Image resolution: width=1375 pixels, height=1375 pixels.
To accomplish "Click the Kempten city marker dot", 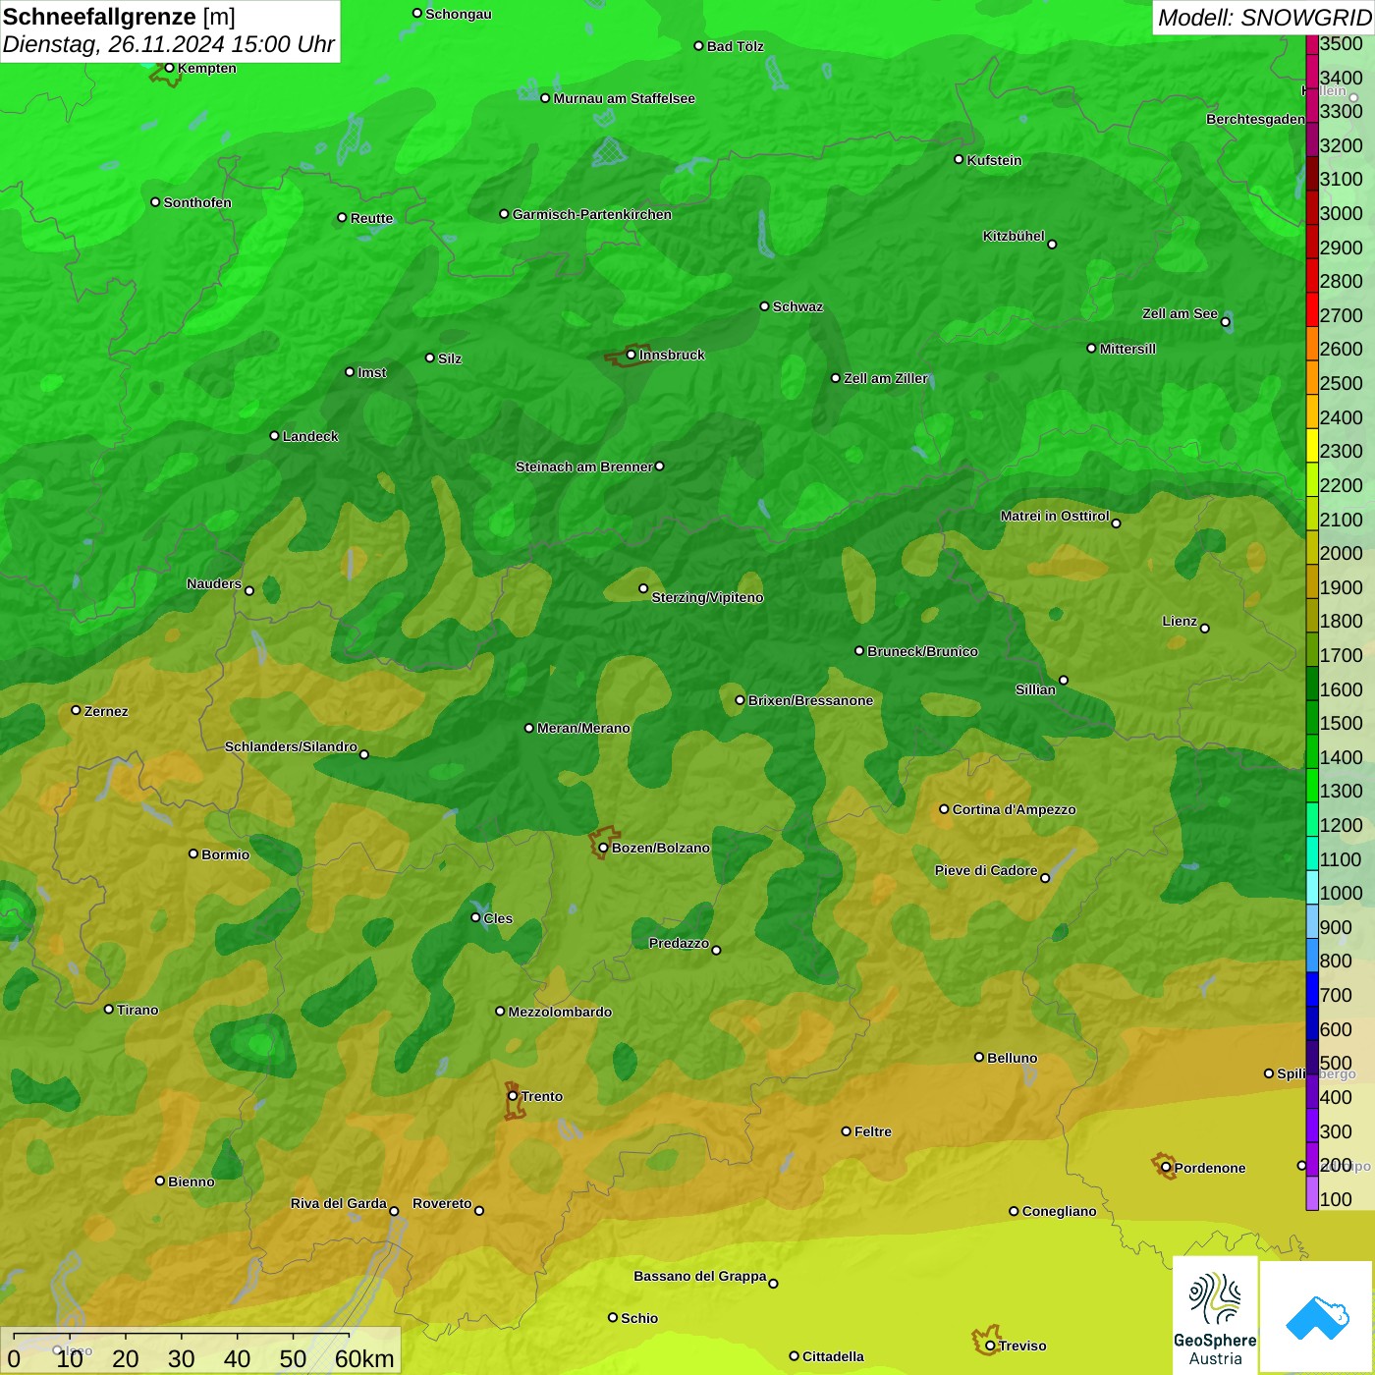I will 169,68.
